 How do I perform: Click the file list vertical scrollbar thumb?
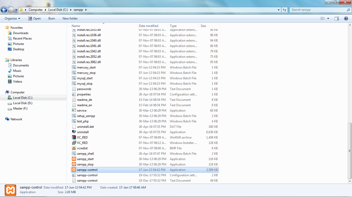(350, 151)
